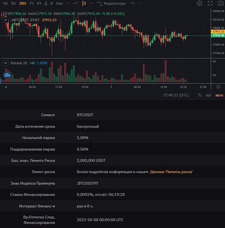Image resolution: width=225 pixels, height=228 pixels.
Task: Open the timeframe dropdown arrow after Мес
Action: tap(68, 3)
